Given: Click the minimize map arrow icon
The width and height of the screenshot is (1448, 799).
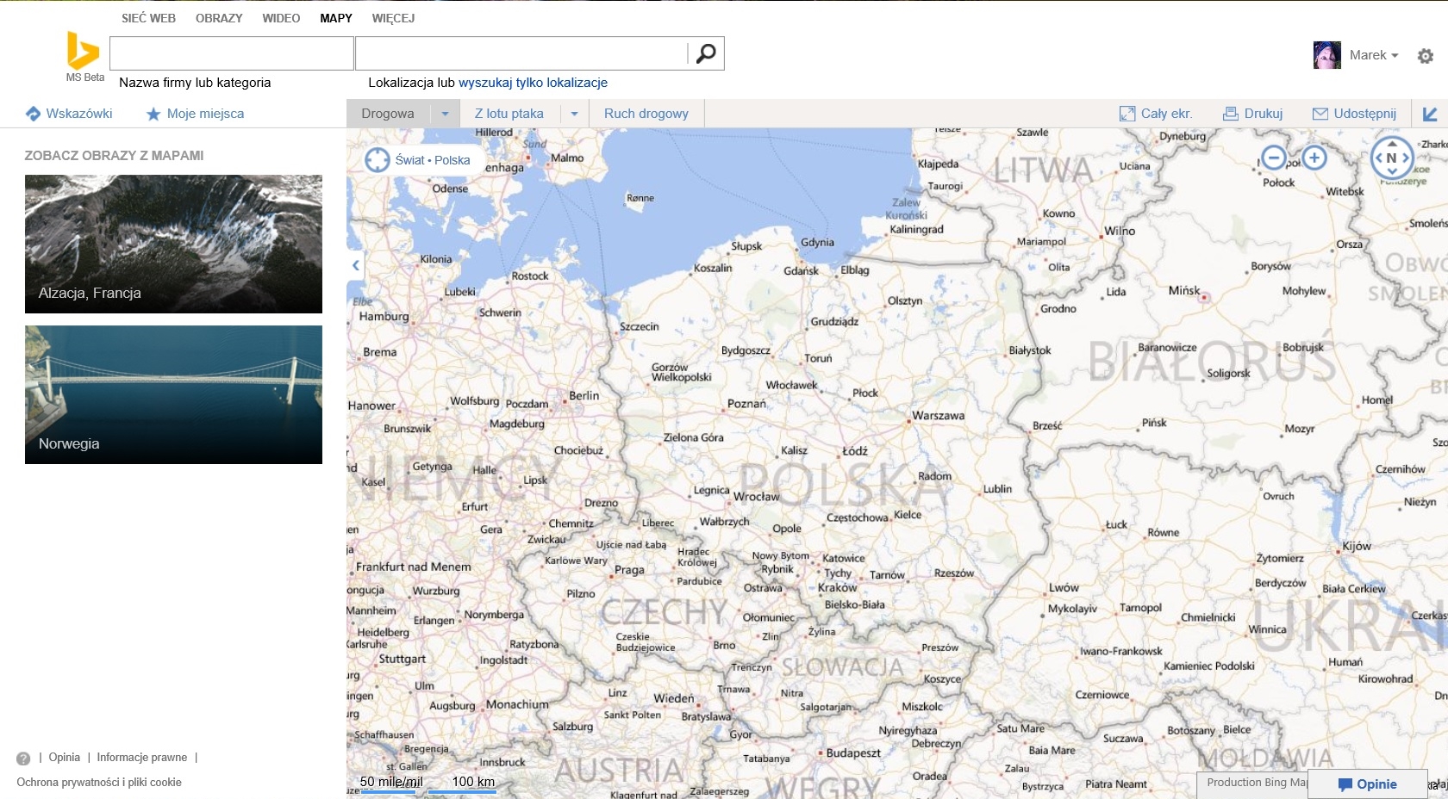Looking at the screenshot, I should coord(1430,114).
